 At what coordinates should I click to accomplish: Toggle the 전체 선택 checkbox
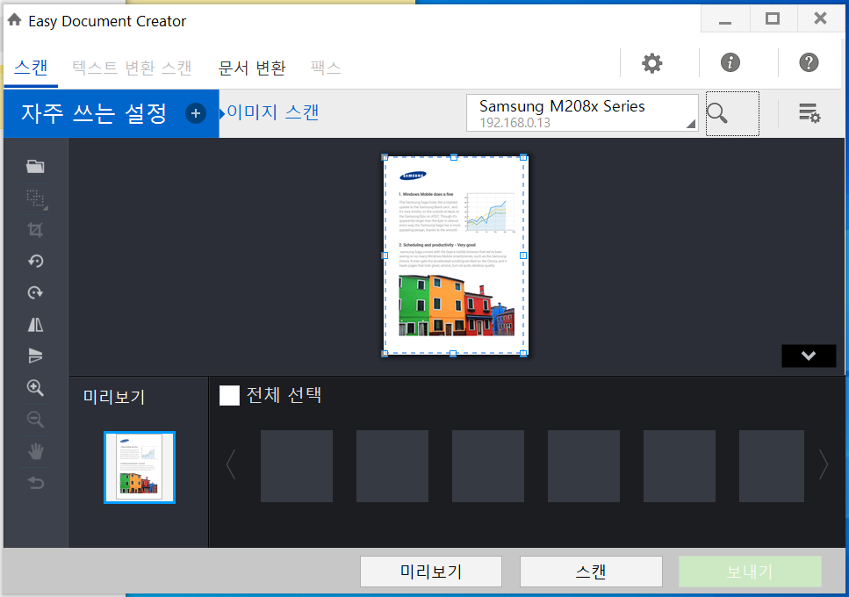pos(229,395)
